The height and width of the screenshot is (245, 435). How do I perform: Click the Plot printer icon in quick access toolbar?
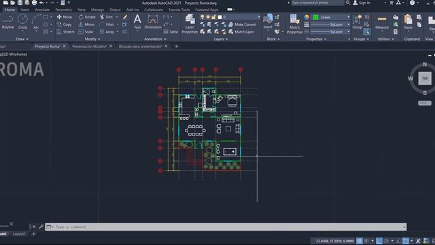pyautogui.click(x=34, y=3)
